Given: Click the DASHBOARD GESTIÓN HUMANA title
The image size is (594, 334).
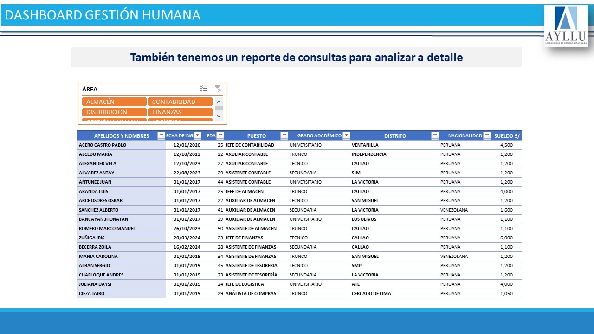Looking at the screenshot, I should 103,15.
